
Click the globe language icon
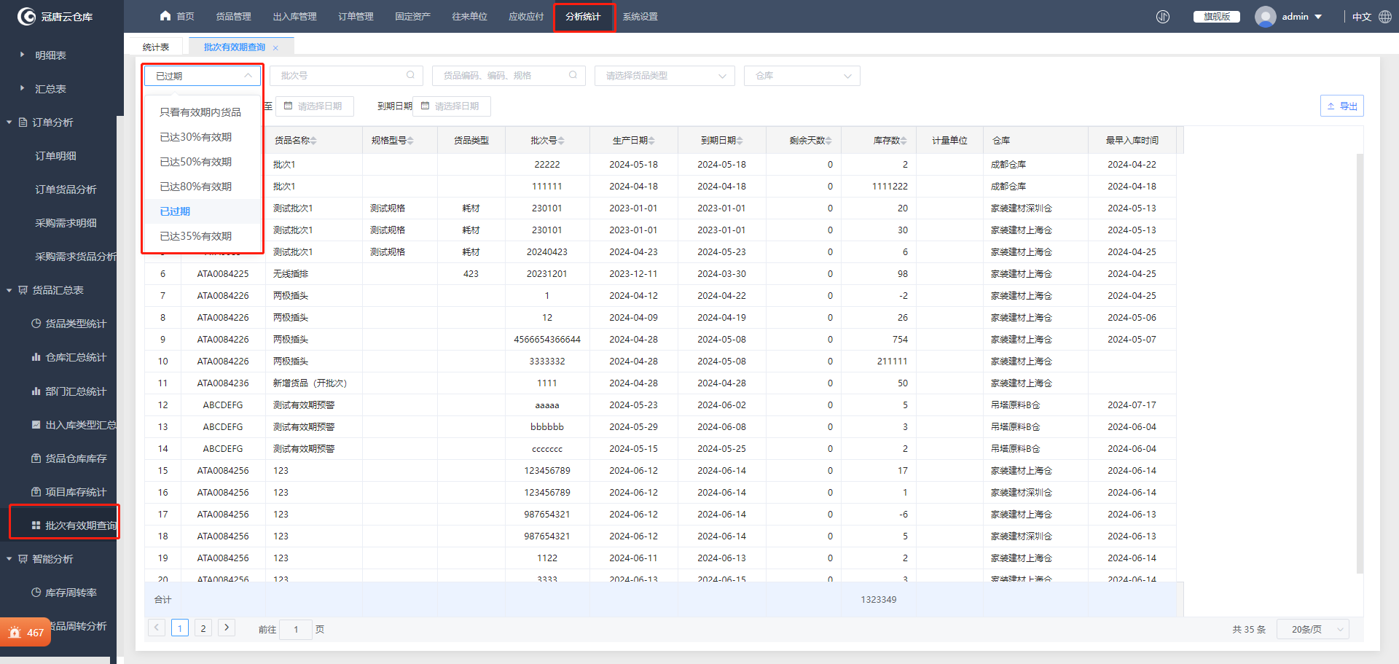1385,17
